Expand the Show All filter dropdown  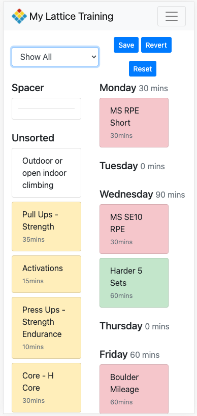(55, 57)
